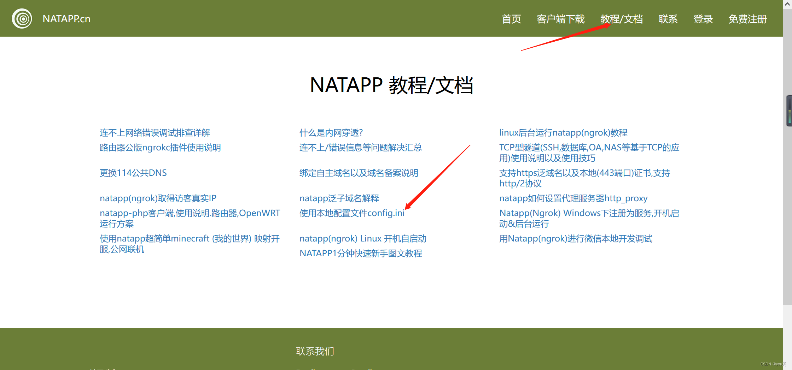Open minecraft 映射开服 tutorial link
This screenshot has width=792, height=370.
[x=190, y=244]
